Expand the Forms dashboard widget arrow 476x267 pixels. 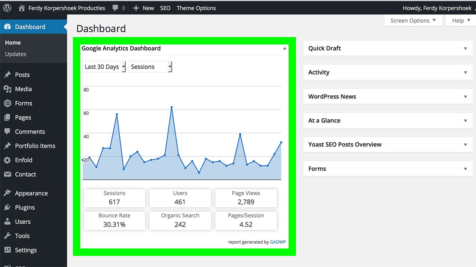coord(465,169)
